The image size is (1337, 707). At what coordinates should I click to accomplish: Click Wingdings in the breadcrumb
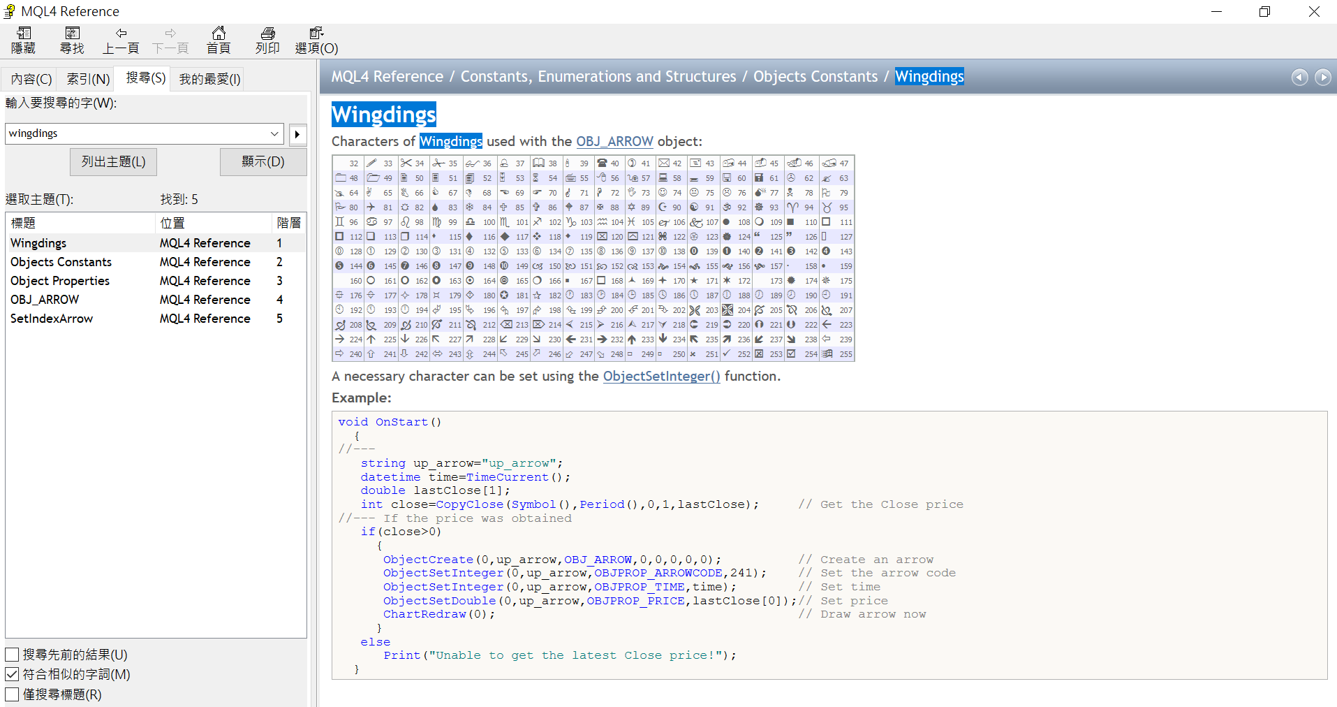(x=929, y=77)
